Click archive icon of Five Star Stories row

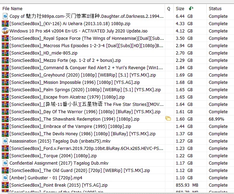pos(5,105)
